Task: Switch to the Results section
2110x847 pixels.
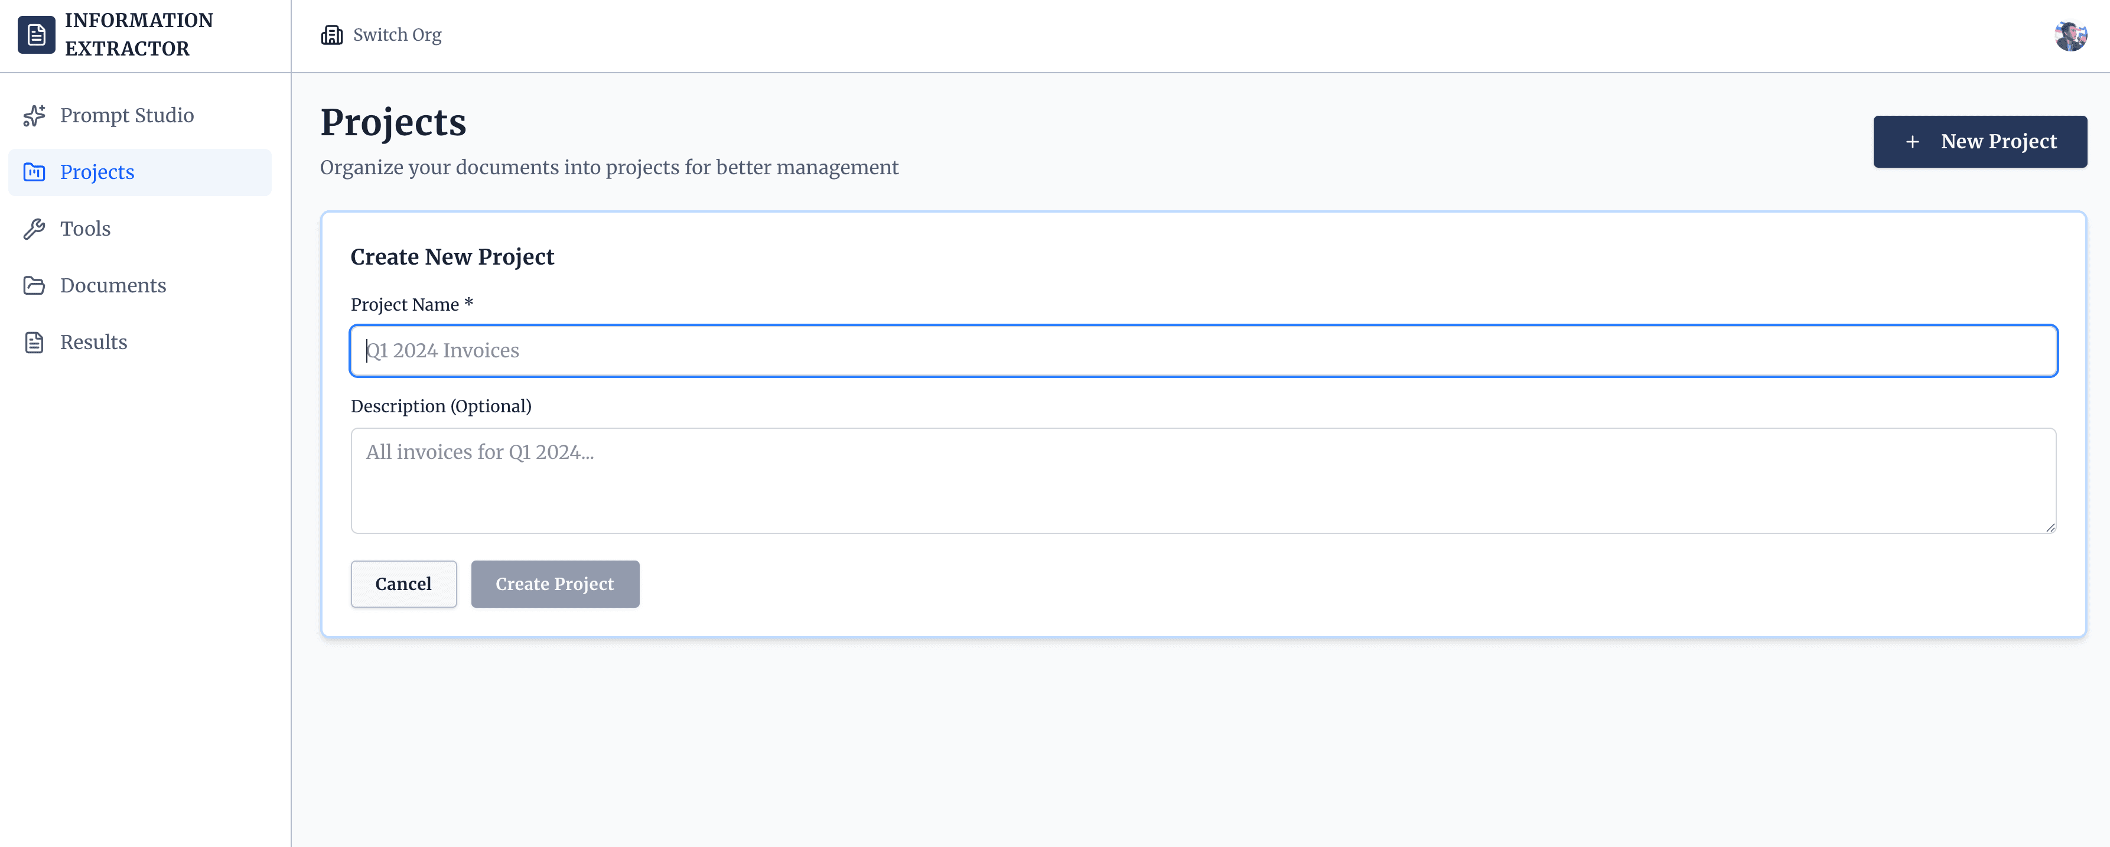Action: (x=93, y=341)
